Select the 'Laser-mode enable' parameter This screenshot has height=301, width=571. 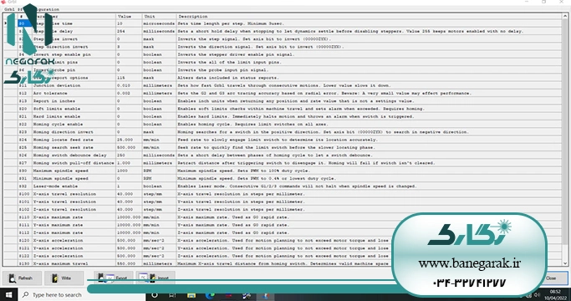pyautogui.click(x=74, y=186)
